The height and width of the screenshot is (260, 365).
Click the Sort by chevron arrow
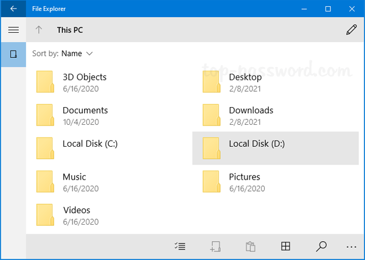coord(90,54)
